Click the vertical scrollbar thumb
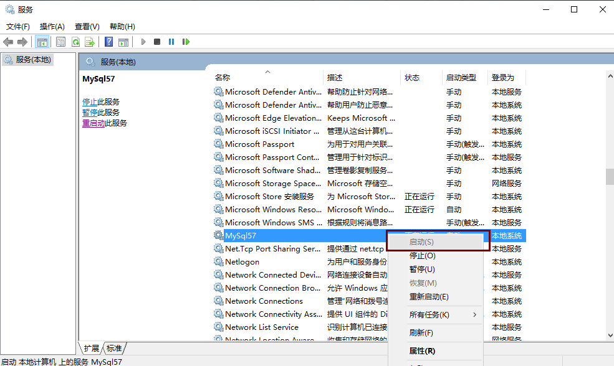The image size is (614, 366). 610,177
